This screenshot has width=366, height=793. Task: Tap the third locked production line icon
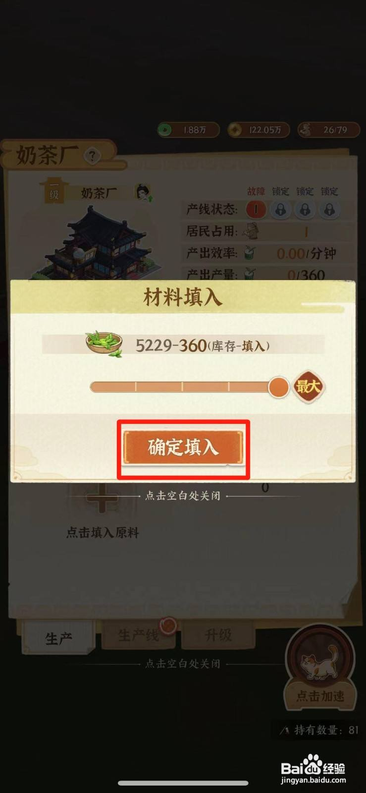coord(305,210)
